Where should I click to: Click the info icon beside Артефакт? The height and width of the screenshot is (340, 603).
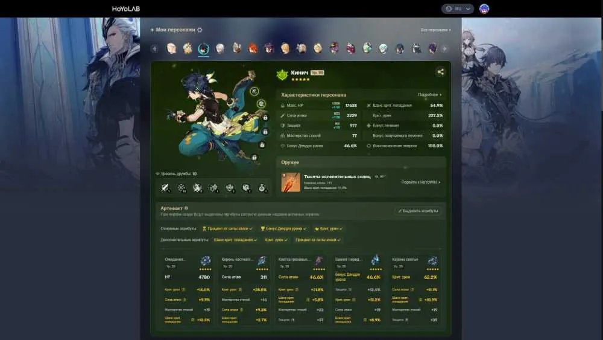tap(186, 208)
